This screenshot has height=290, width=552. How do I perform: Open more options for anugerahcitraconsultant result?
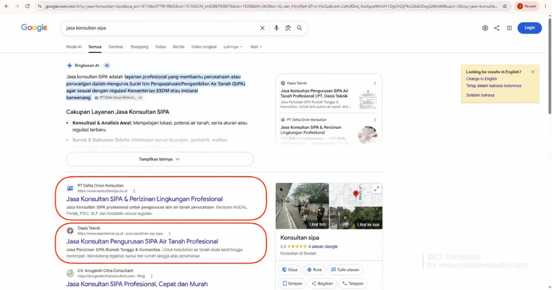[151, 276]
